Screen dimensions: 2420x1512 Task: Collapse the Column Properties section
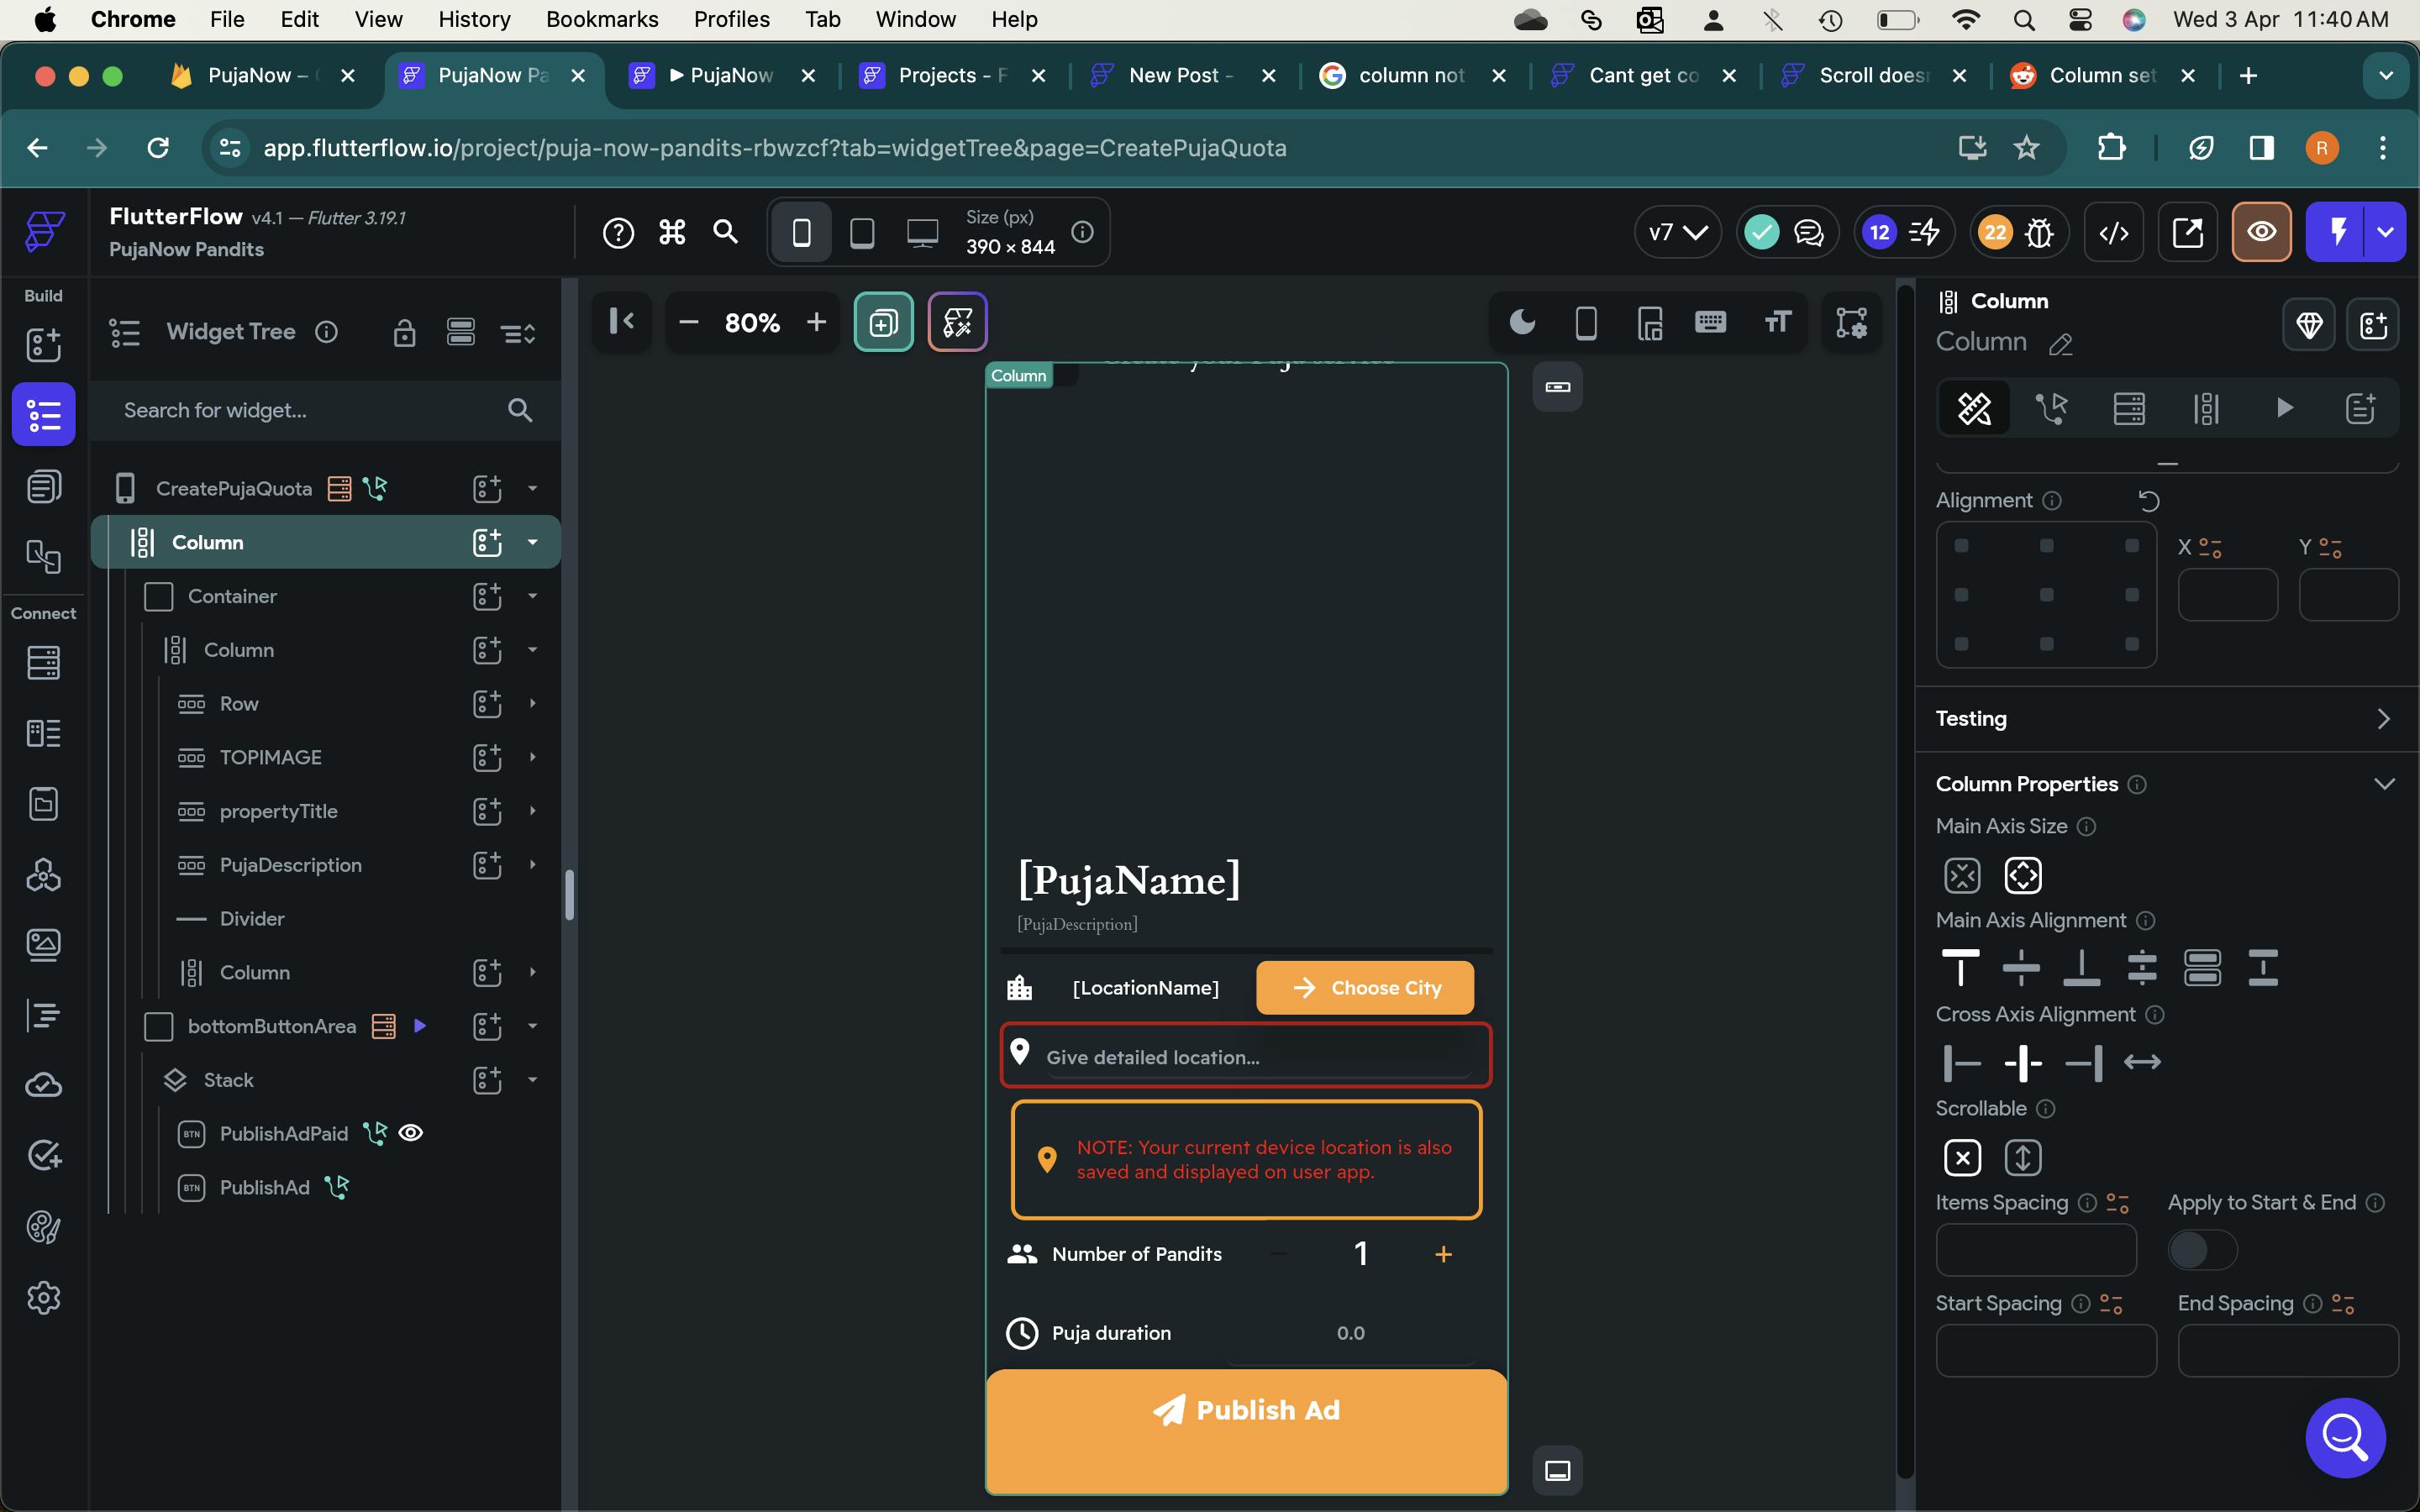(2384, 784)
